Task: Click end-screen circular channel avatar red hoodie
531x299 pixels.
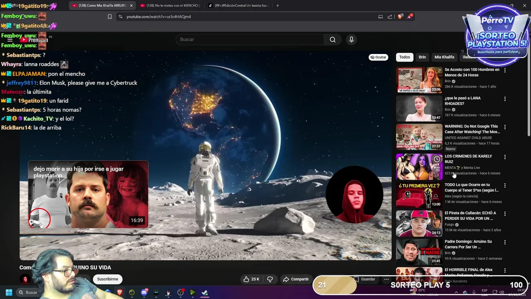Action: coord(354,194)
